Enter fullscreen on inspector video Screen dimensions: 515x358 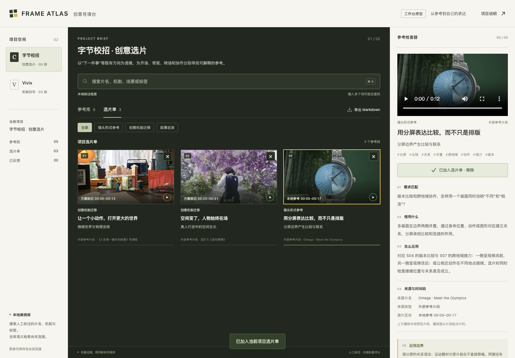click(x=482, y=99)
